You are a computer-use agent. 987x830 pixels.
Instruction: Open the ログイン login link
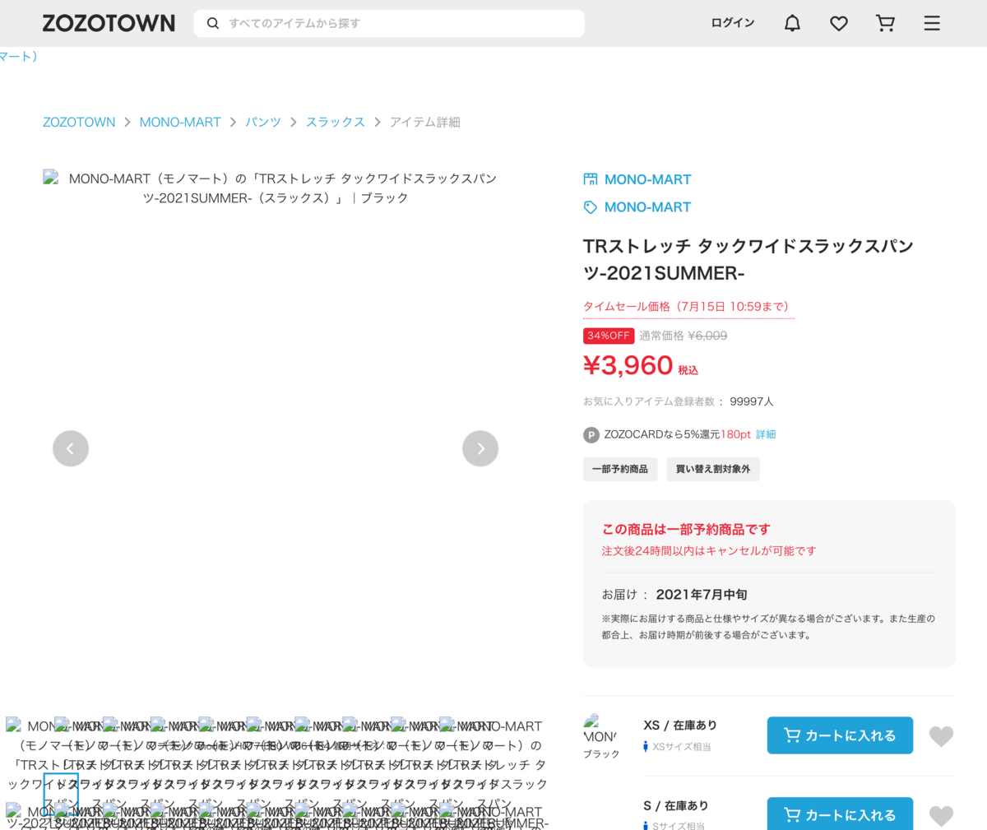(733, 23)
